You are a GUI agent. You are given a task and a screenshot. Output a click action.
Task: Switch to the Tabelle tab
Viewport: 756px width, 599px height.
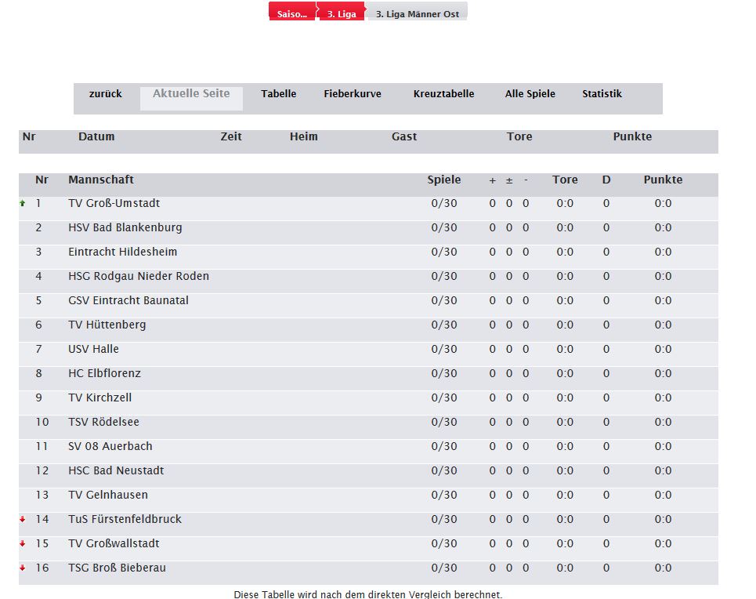tap(279, 94)
